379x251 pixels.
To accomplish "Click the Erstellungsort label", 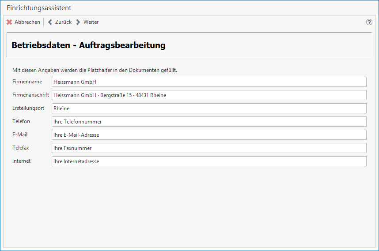I will coord(28,108).
